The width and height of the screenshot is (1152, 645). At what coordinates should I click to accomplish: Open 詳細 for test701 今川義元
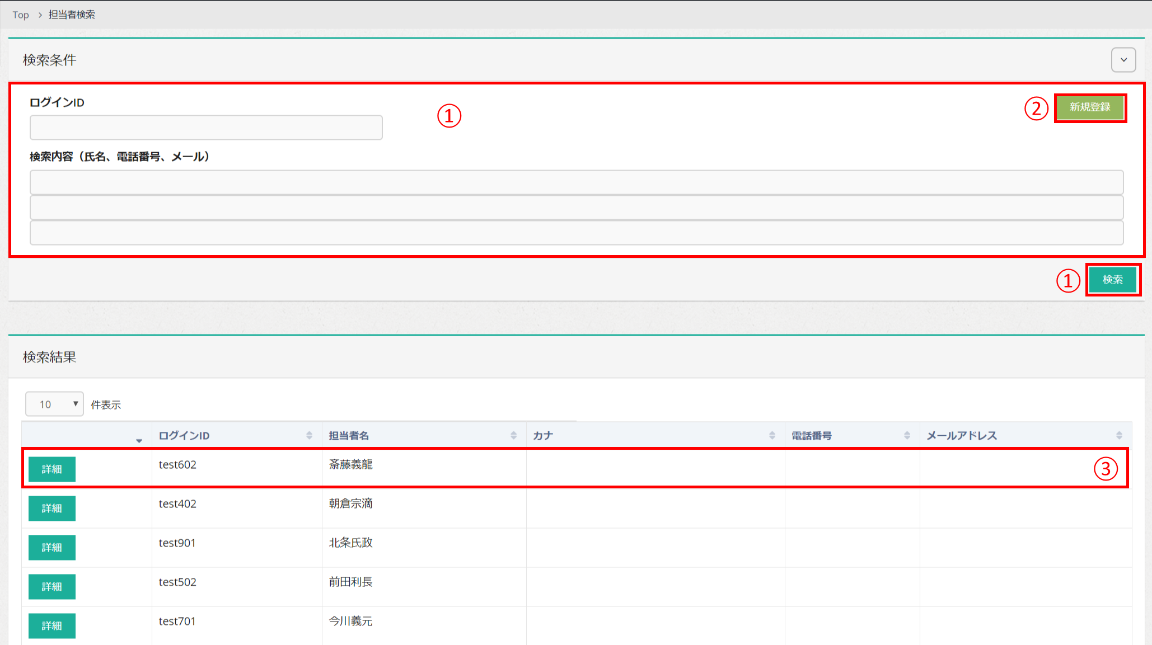pos(52,626)
